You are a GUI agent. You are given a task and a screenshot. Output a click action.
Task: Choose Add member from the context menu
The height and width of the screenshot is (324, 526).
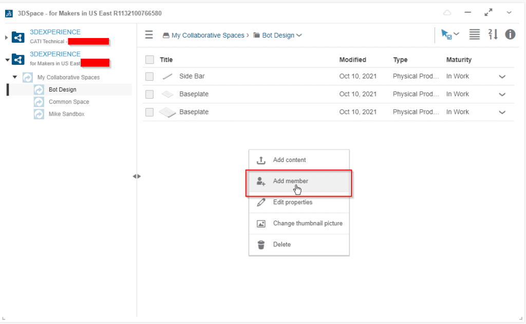pos(299,182)
